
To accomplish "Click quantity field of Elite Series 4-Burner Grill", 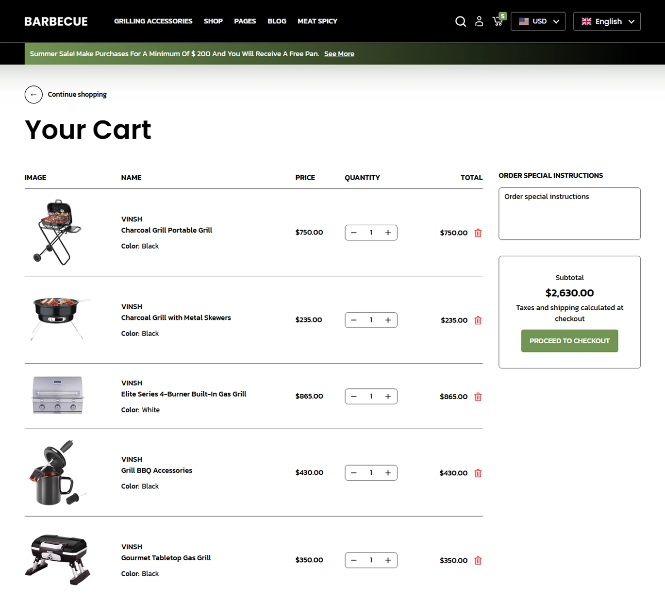I will pos(371,396).
